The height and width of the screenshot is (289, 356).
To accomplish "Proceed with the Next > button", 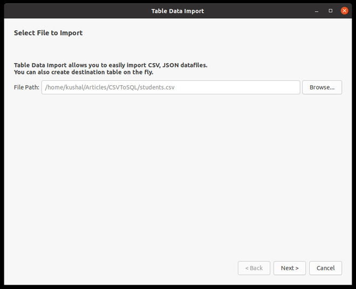I will (x=290, y=268).
